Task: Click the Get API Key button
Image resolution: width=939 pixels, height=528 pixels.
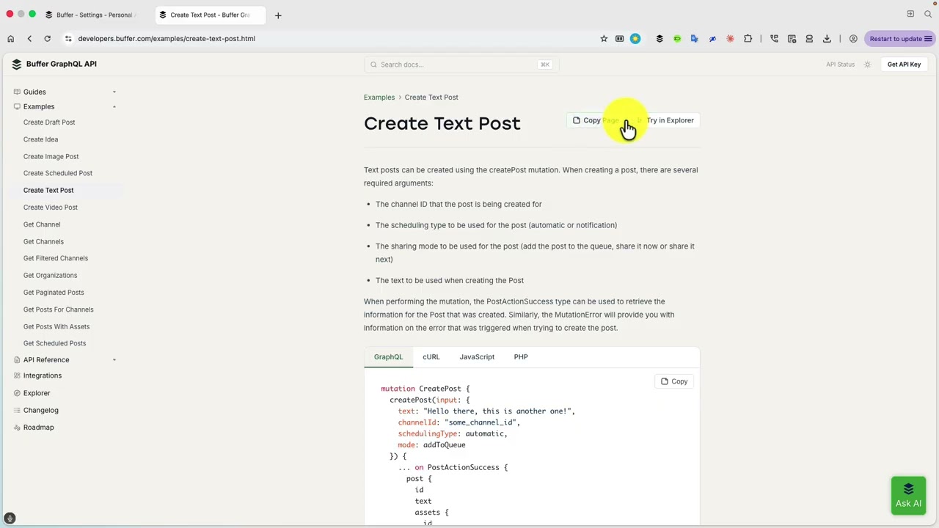Action: 904,65
